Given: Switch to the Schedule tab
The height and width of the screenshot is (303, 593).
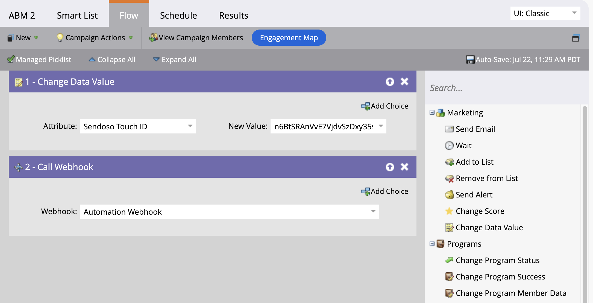Looking at the screenshot, I should tap(178, 15).
